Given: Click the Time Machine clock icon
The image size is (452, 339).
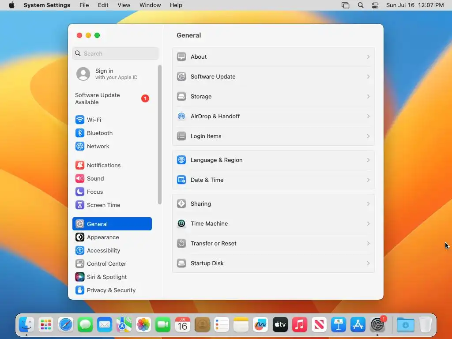Looking at the screenshot, I should (x=181, y=224).
